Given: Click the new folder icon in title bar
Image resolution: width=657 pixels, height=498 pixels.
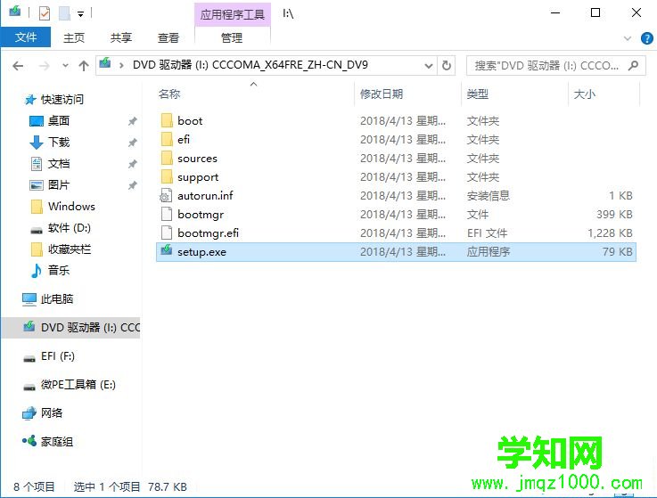Looking at the screenshot, I should (x=64, y=13).
